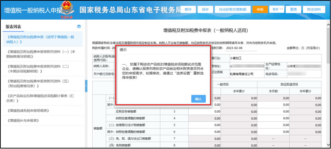Screen dimensions: 331x149
Task: Click the 2023-02-06 date field
Action: pyautogui.click(x=241, y=48)
